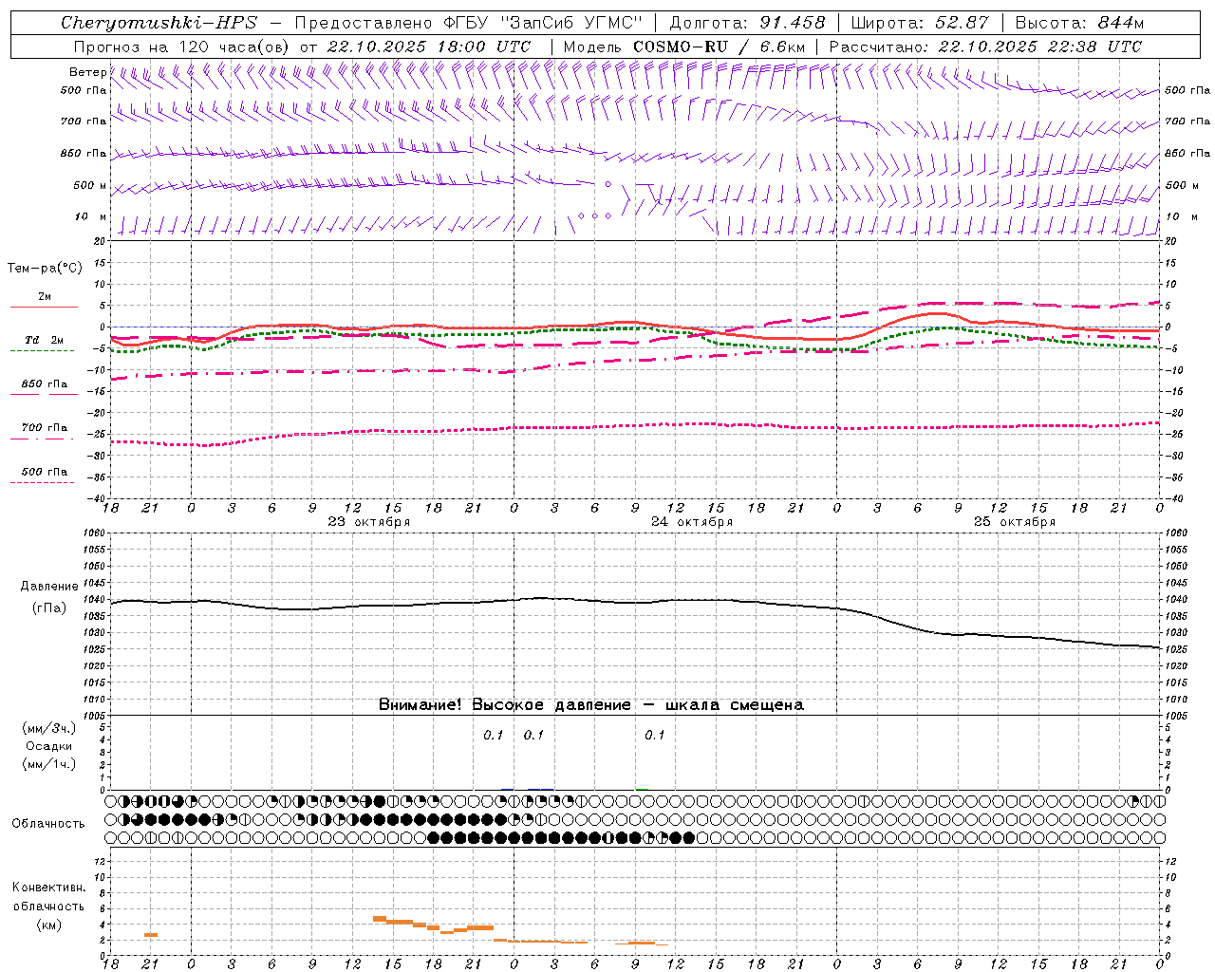The image size is (1215, 972).
Task: Click the Облачность cloud cover label
Action: (48, 824)
